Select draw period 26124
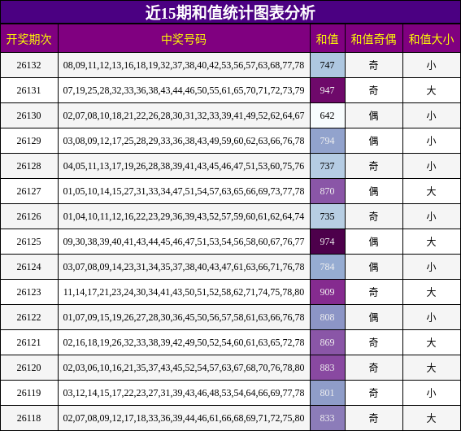Image resolution: width=461 pixels, height=431 pixels. pos(28,267)
